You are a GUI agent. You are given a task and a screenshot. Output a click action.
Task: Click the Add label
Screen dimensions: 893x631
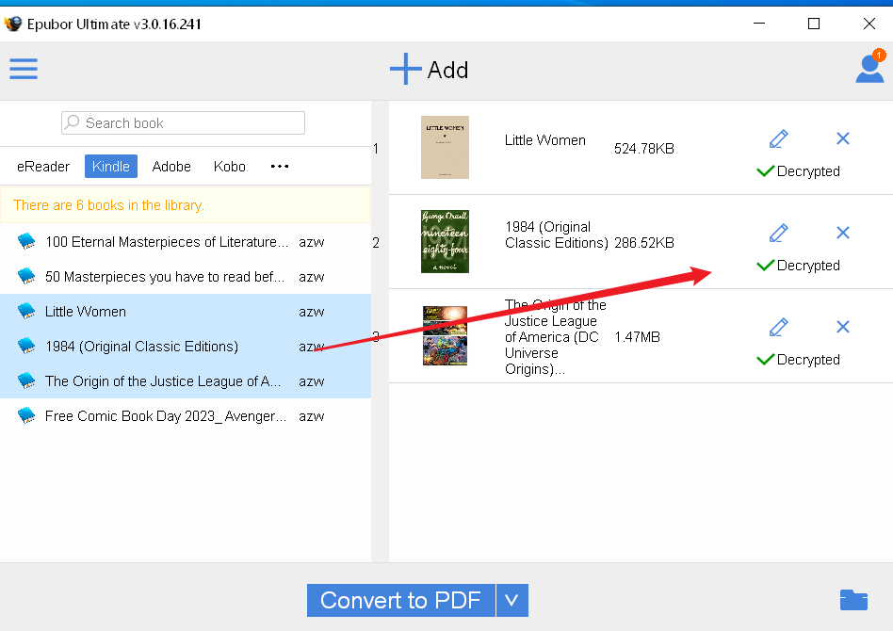point(448,70)
